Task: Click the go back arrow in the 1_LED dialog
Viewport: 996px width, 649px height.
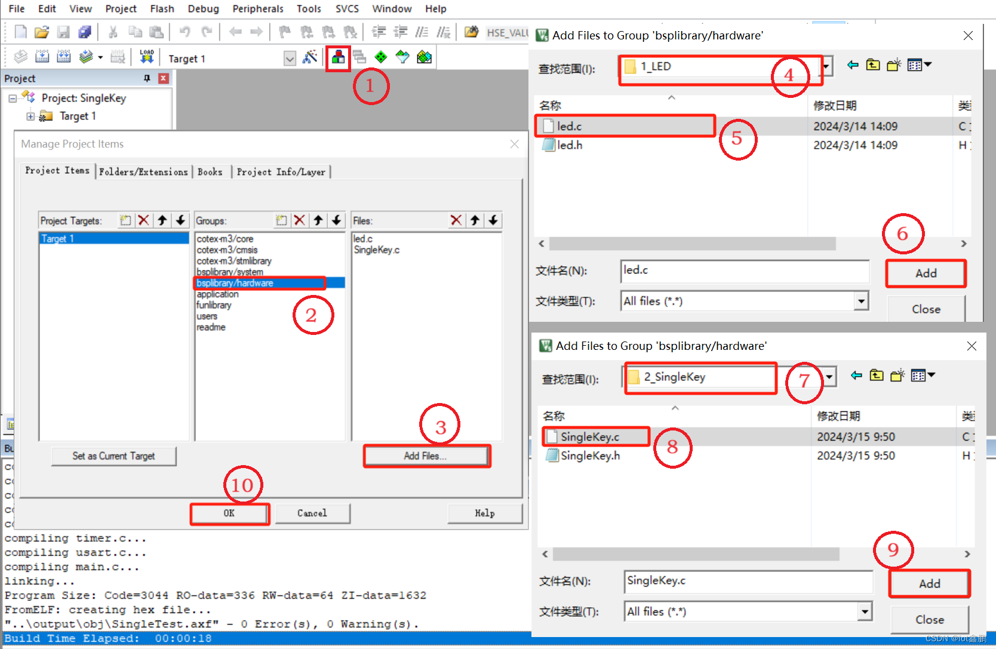Action: [853, 65]
